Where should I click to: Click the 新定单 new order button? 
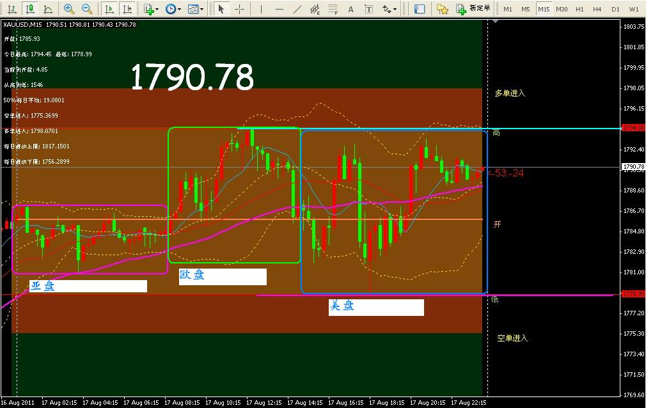pyautogui.click(x=473, y=9)
